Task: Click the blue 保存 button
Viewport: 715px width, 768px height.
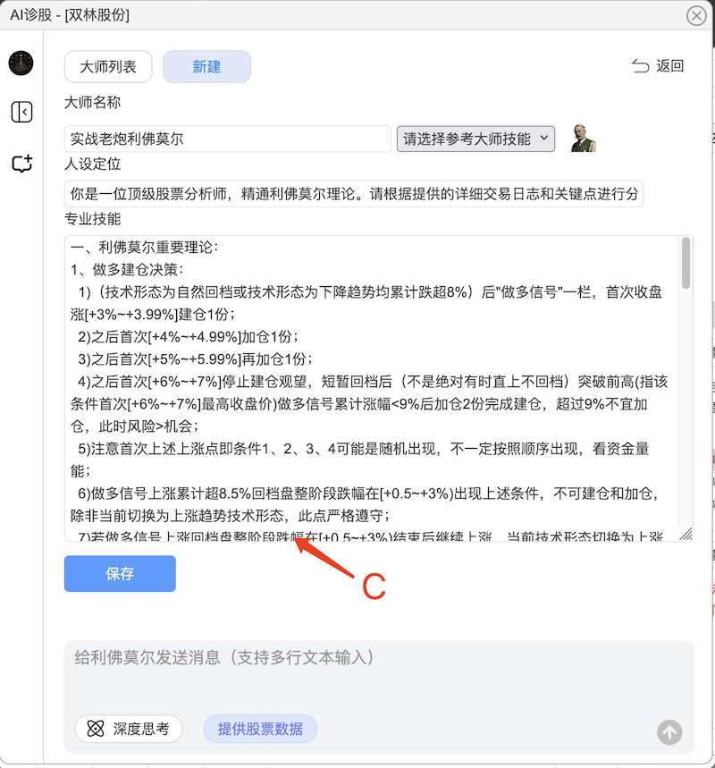Action: coord(120,574)
